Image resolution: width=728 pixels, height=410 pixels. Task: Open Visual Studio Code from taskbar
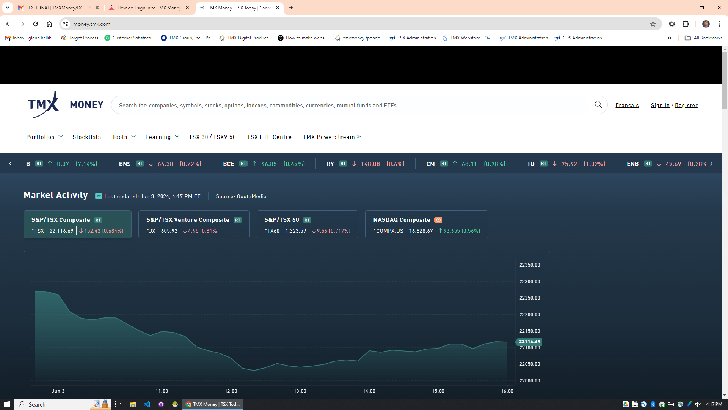(x=147, y=404)
